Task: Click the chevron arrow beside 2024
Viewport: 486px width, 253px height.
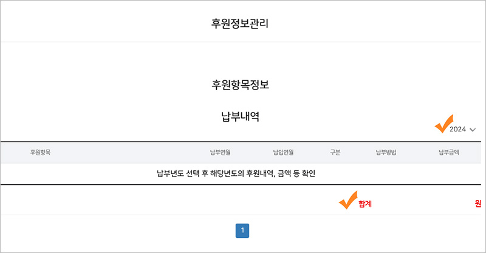Action: click(473, 130)
